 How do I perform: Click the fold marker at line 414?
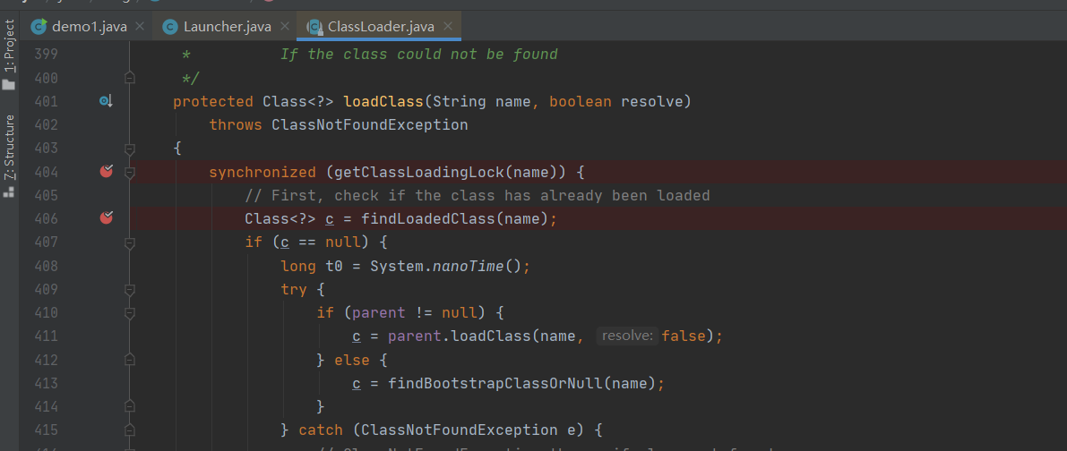coord(129,405)
